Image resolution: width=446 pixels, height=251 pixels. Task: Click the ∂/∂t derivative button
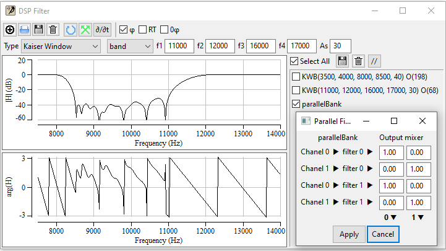pos(103,29)
